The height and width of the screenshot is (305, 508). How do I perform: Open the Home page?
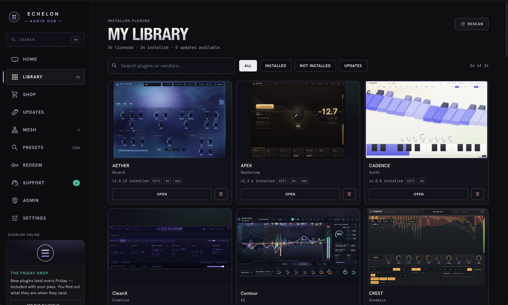click(x=45, y=59)
